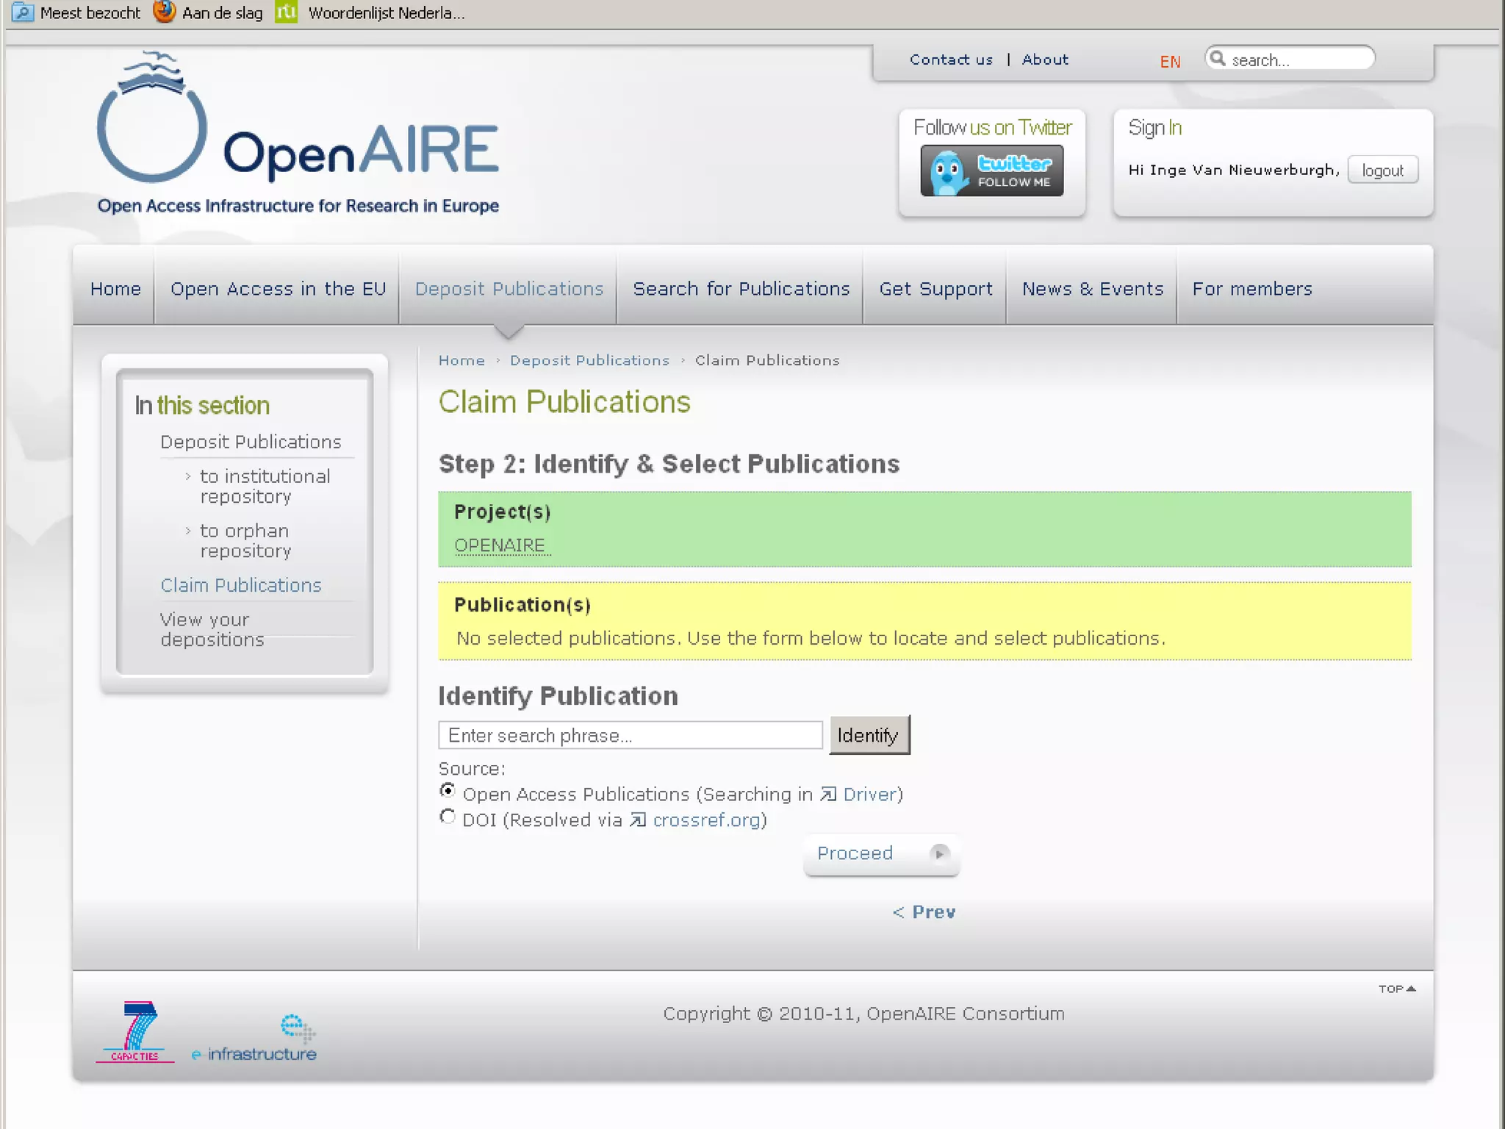Select Open Access Publications source radio
Image resolution: width=1505 pixels, height=1129 pixels.
coord(447,791)
